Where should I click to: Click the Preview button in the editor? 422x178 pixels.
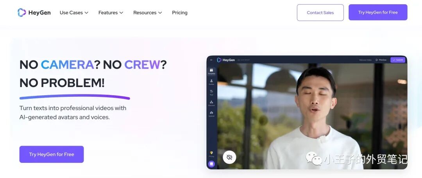pos(381,60)
